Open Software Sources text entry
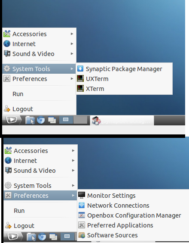 coord(113,235)
